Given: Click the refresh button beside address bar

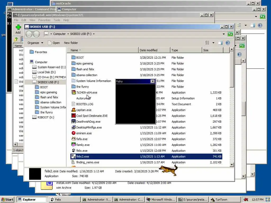Looking at the screenshot, I should point(230,34).
